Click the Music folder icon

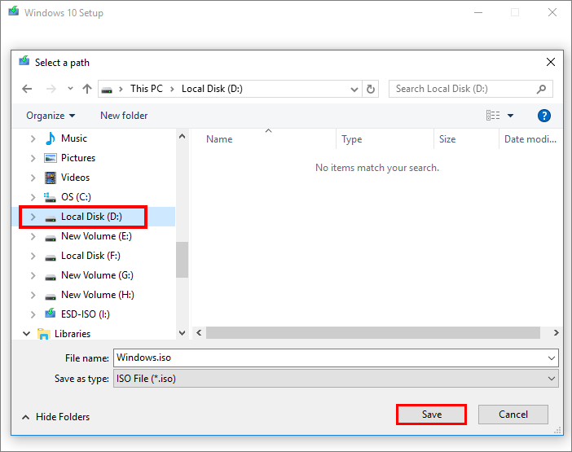click(50, 138)
